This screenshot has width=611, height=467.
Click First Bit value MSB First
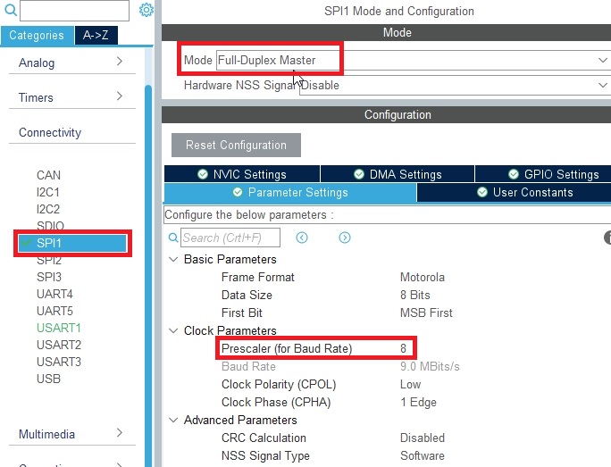click(426, 313)
